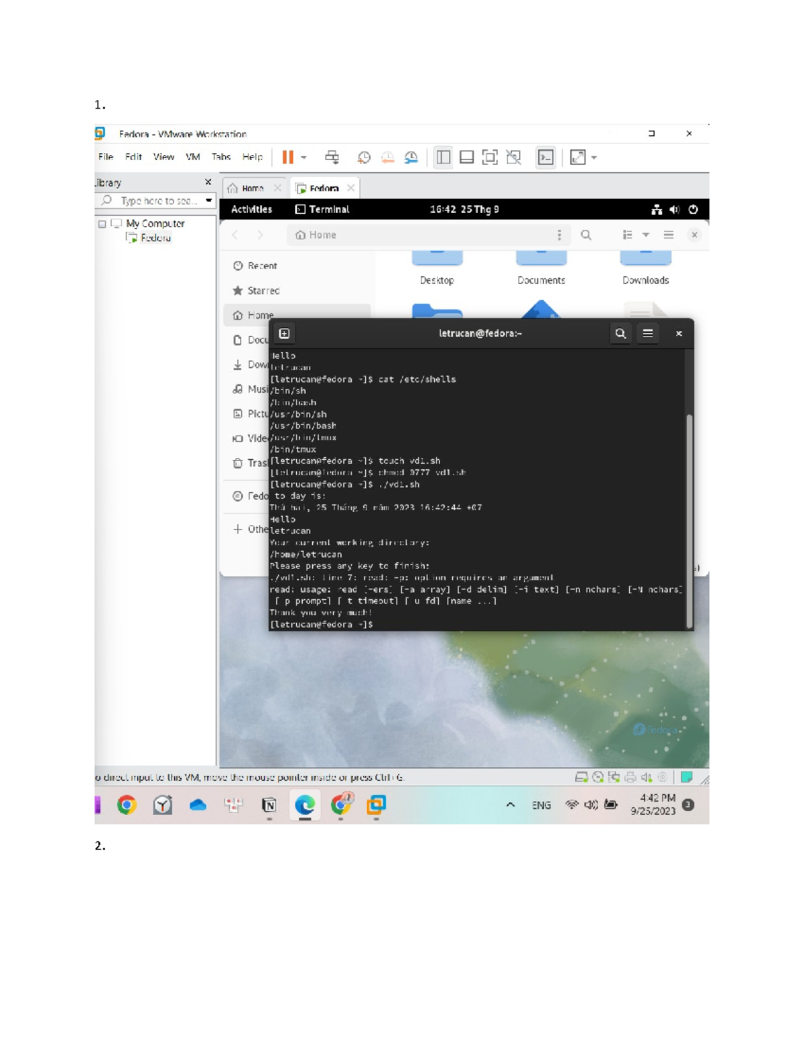804x1041 pixels.
Task: Collapse My Computer in the library tree
Action: [x=102, y=223]
